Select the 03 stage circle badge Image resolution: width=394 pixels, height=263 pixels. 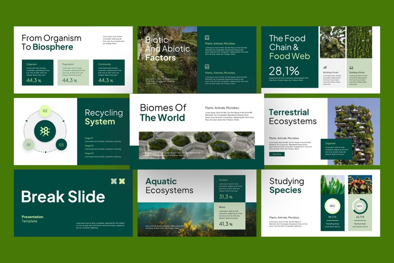61,144
